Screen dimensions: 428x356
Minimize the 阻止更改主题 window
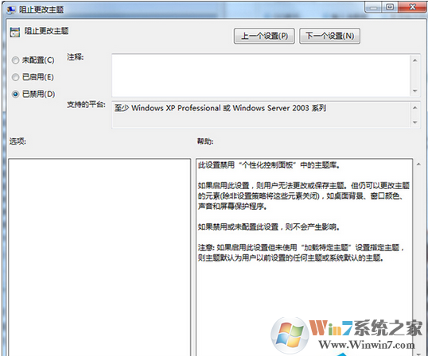[x=373, y=7]
